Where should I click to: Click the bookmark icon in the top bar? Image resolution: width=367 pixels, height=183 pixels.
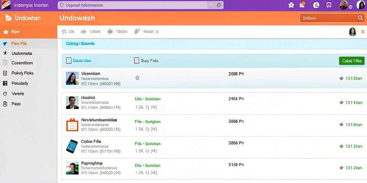(329, 5)
